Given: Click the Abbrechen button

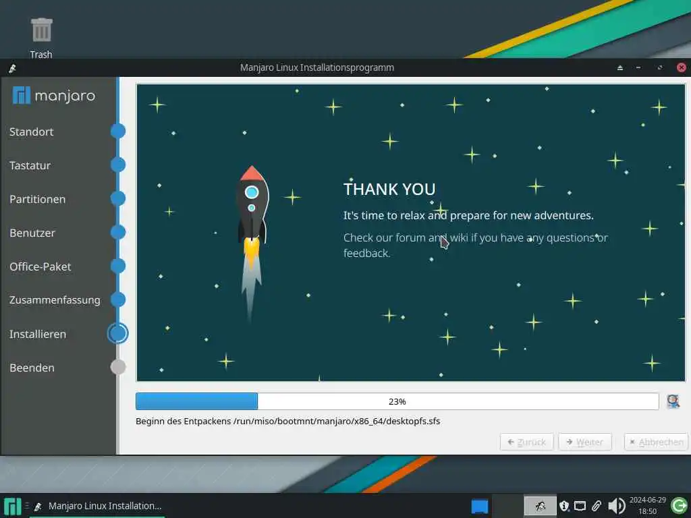Looking at the screenshot, I should tap(656, 442).
